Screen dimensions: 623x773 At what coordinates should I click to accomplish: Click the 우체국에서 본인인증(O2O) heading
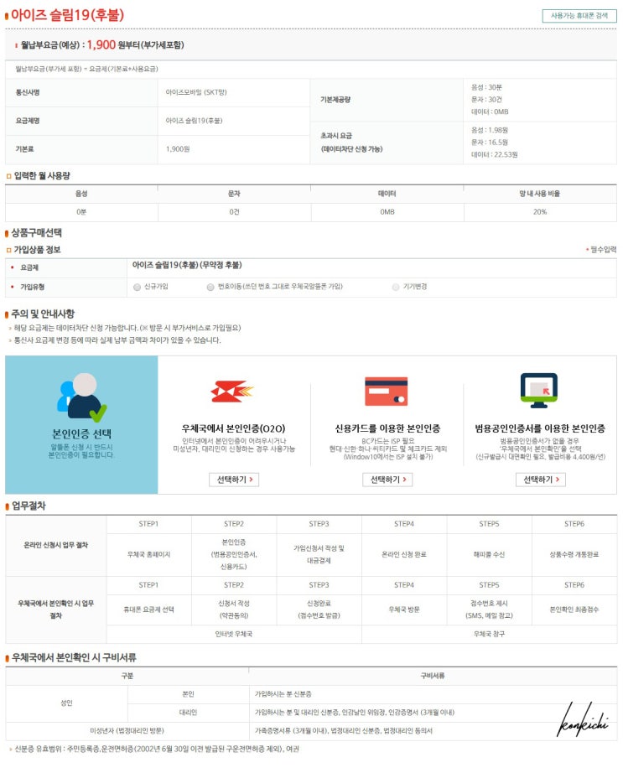pyautogui.click(x=234, y=428)
